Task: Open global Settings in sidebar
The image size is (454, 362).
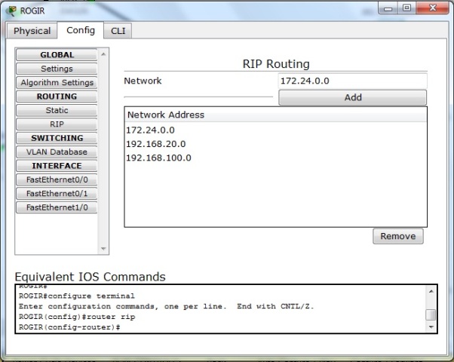Action: pyautogui.click(x=57, y=69)
